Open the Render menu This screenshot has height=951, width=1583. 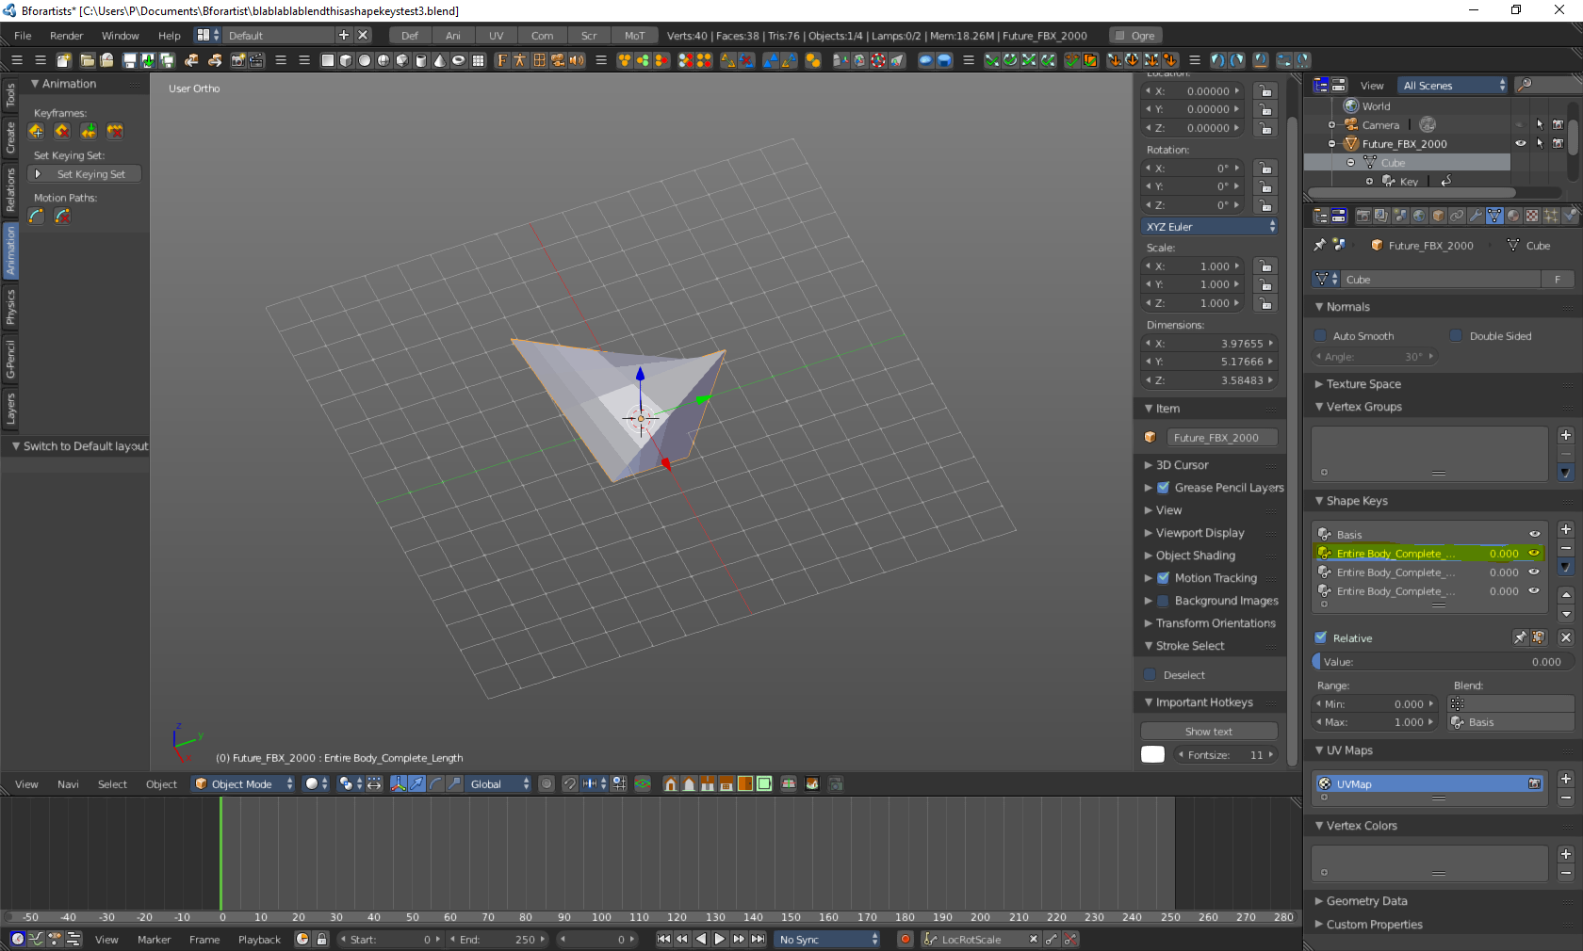click(x=66, y=36)
